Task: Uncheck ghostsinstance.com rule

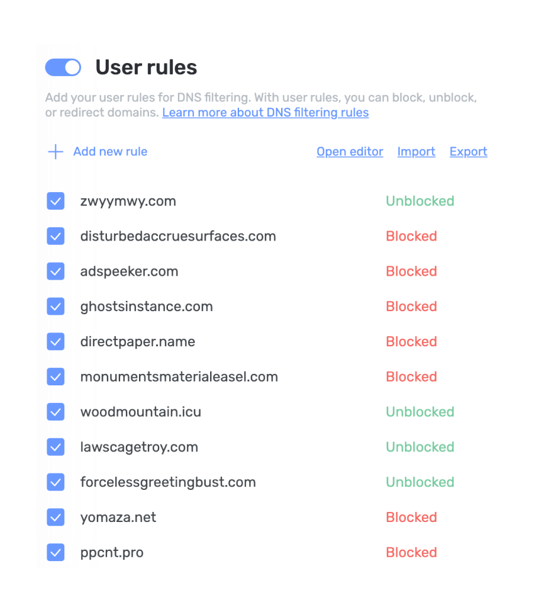Action: (x=56, y=306)
